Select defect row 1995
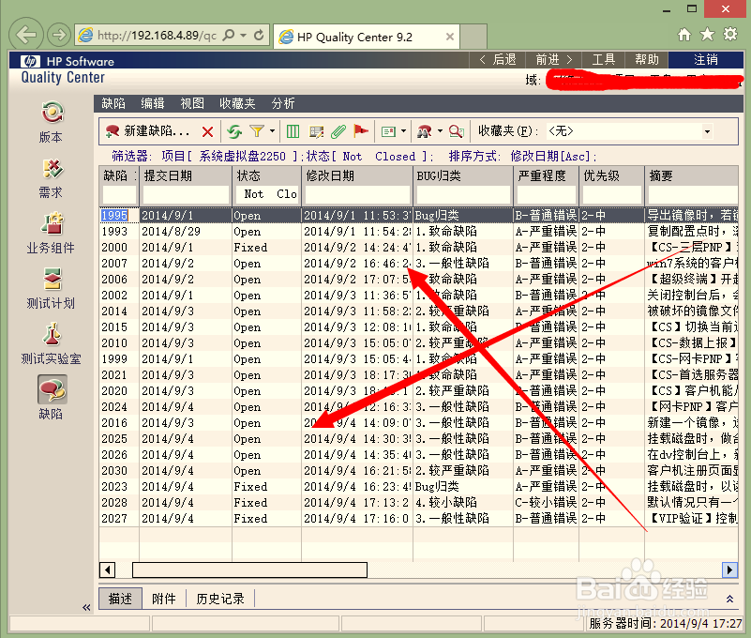The height and width of the screenshot is (638, 751). click(418, 215)
